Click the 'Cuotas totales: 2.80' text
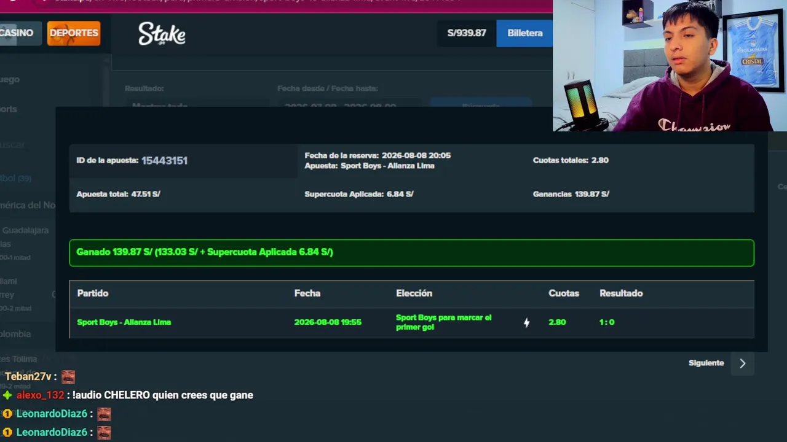 point(571,160)
